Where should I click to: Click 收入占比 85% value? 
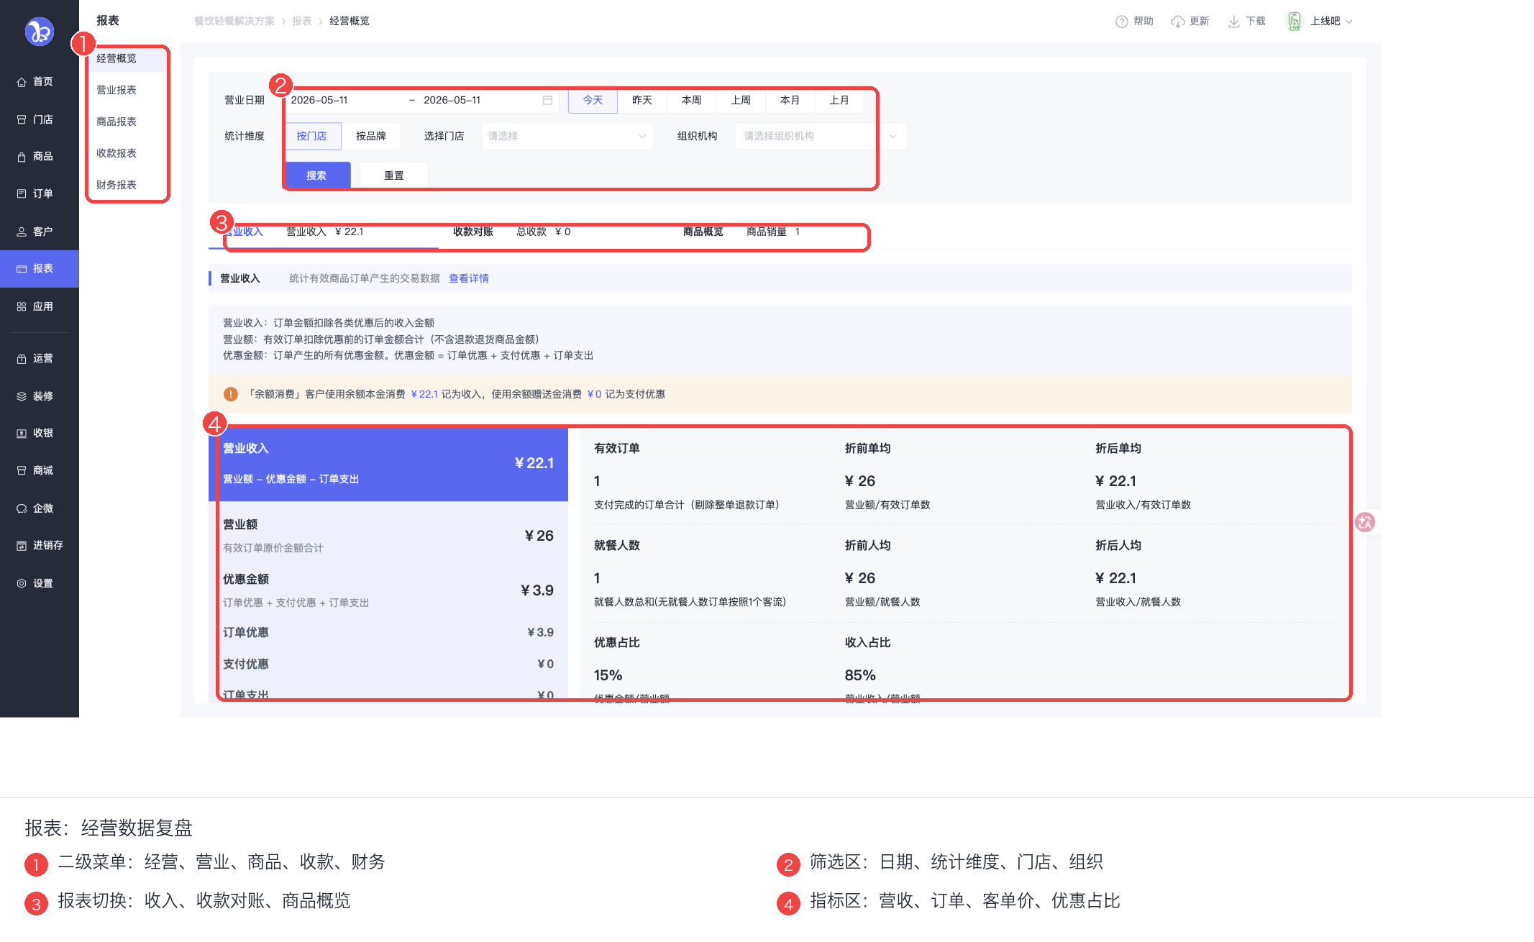click(860, 675)
